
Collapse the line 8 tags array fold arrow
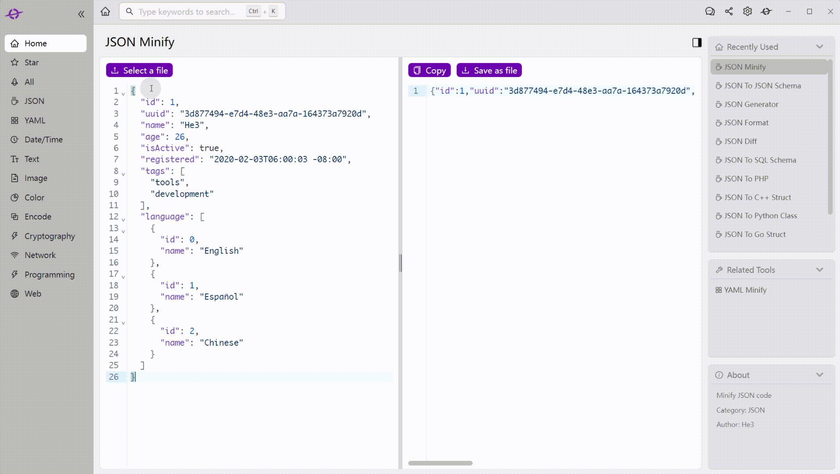point(123,173)
